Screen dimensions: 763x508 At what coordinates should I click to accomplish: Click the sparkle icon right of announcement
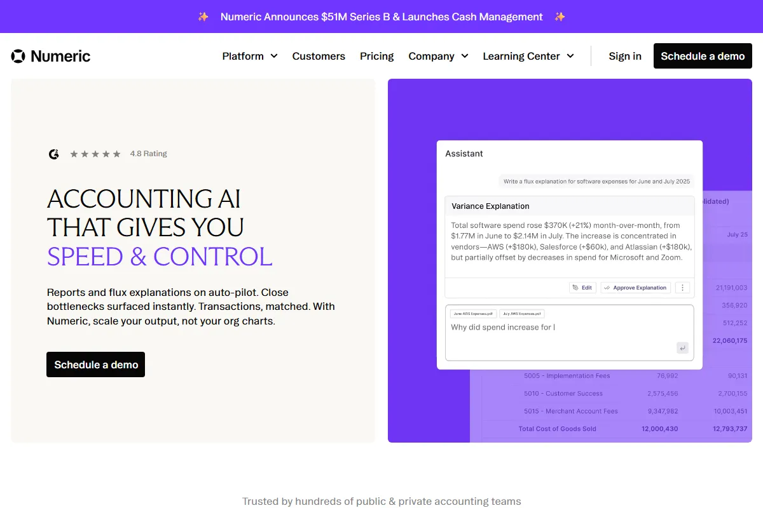click(560, 17)
